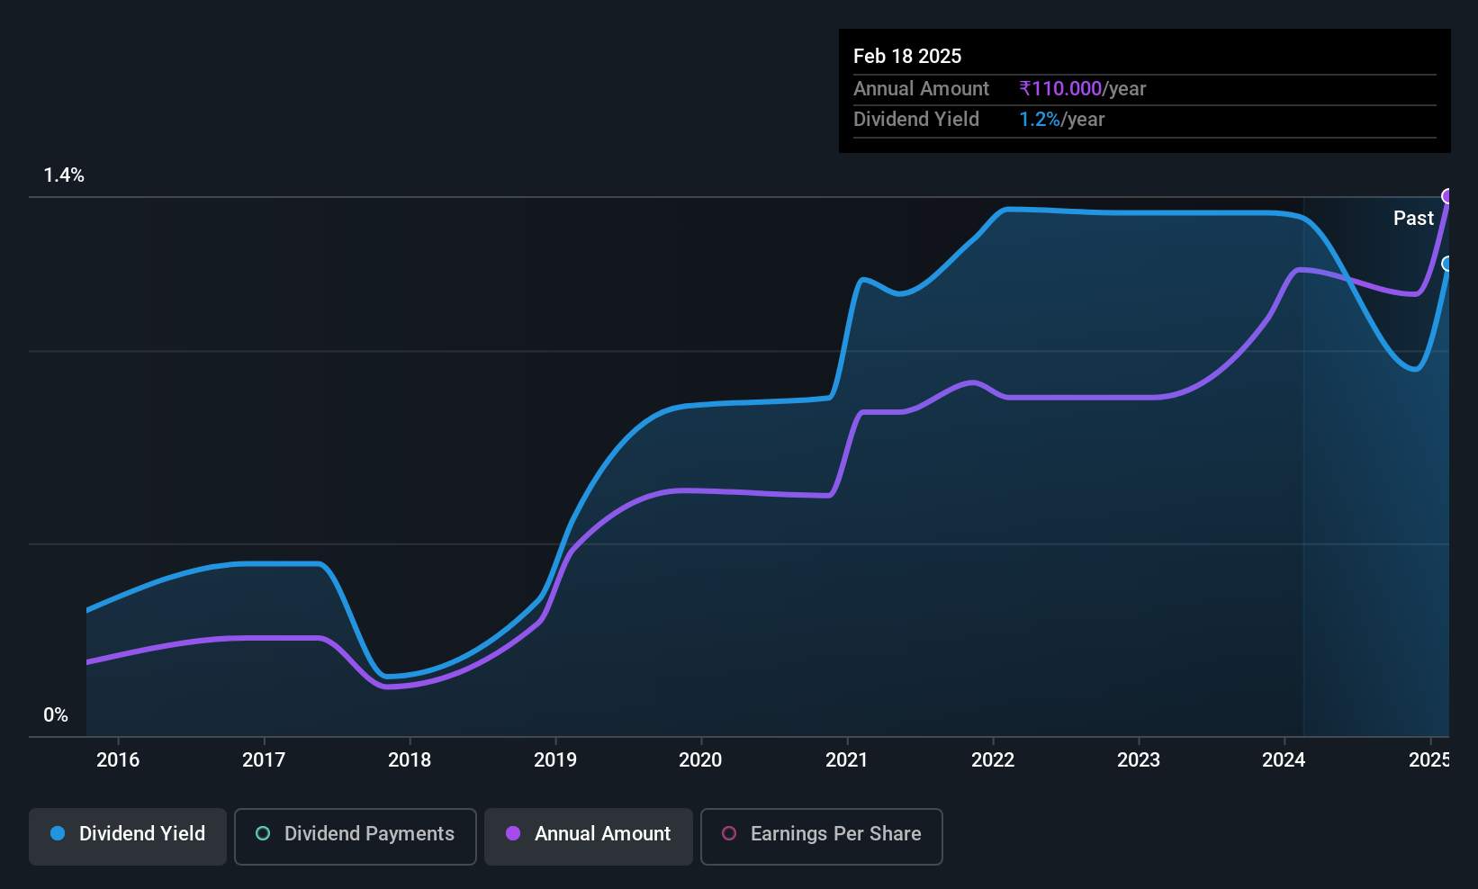Click the 'Annual Amount' tooltip row label
The height and width of the screenshot is (889, 1478).
(x=921, y=88)
